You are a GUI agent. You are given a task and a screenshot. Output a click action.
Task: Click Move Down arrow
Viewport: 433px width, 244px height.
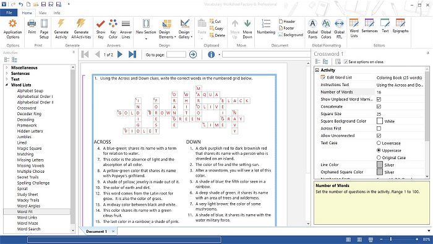[247, 28]
